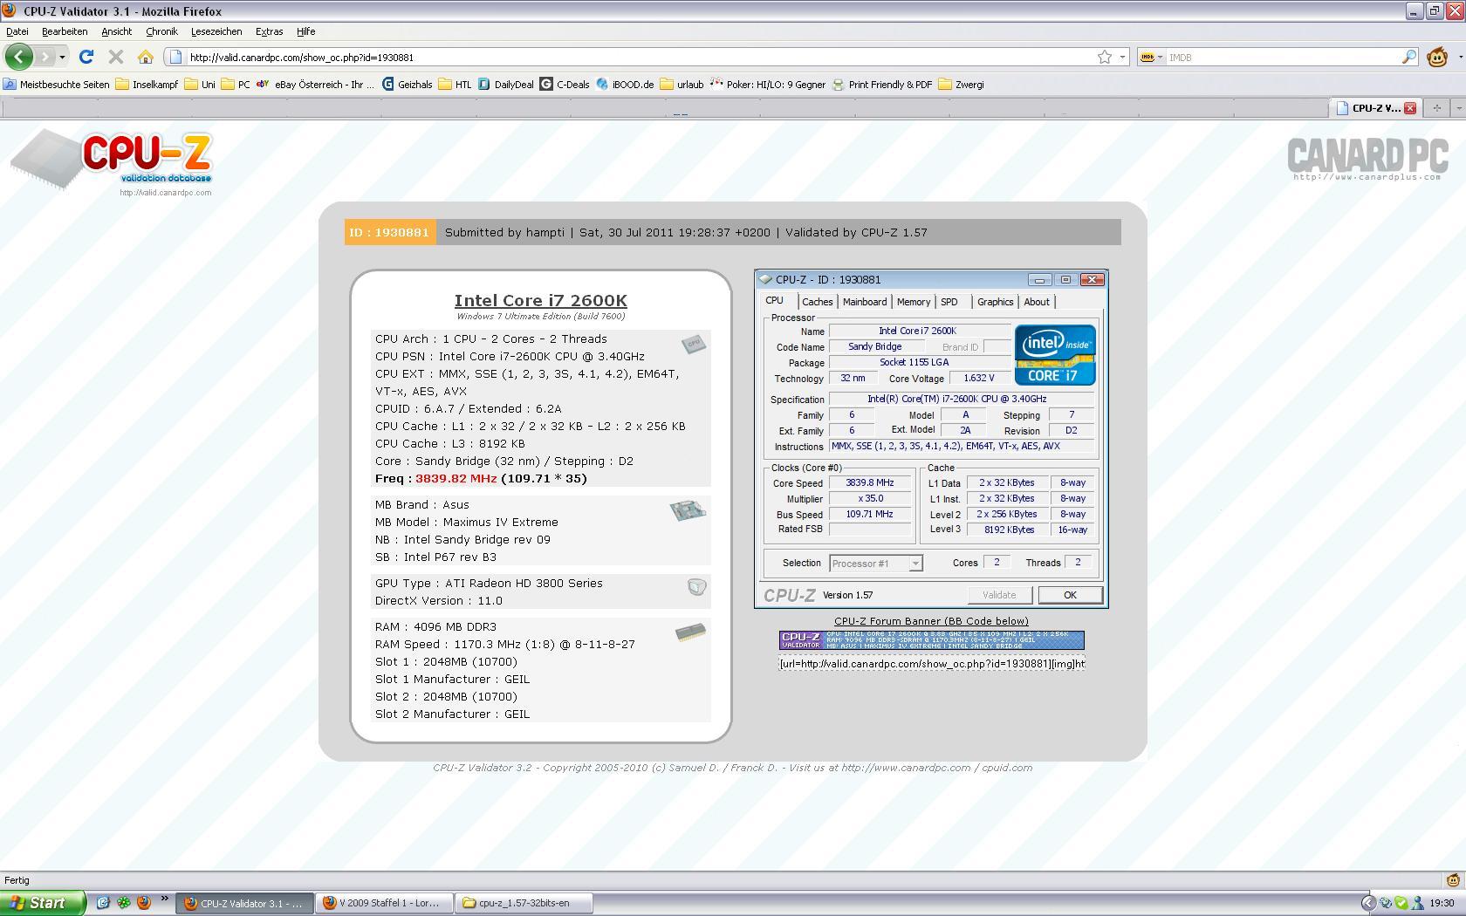Click the CPU-Z window screenshot image
The image size is (1466, 916).
tap(931, 439)
